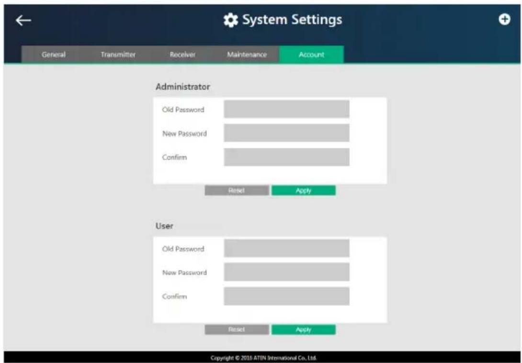Apply the User password change

(x=304, y=330)
